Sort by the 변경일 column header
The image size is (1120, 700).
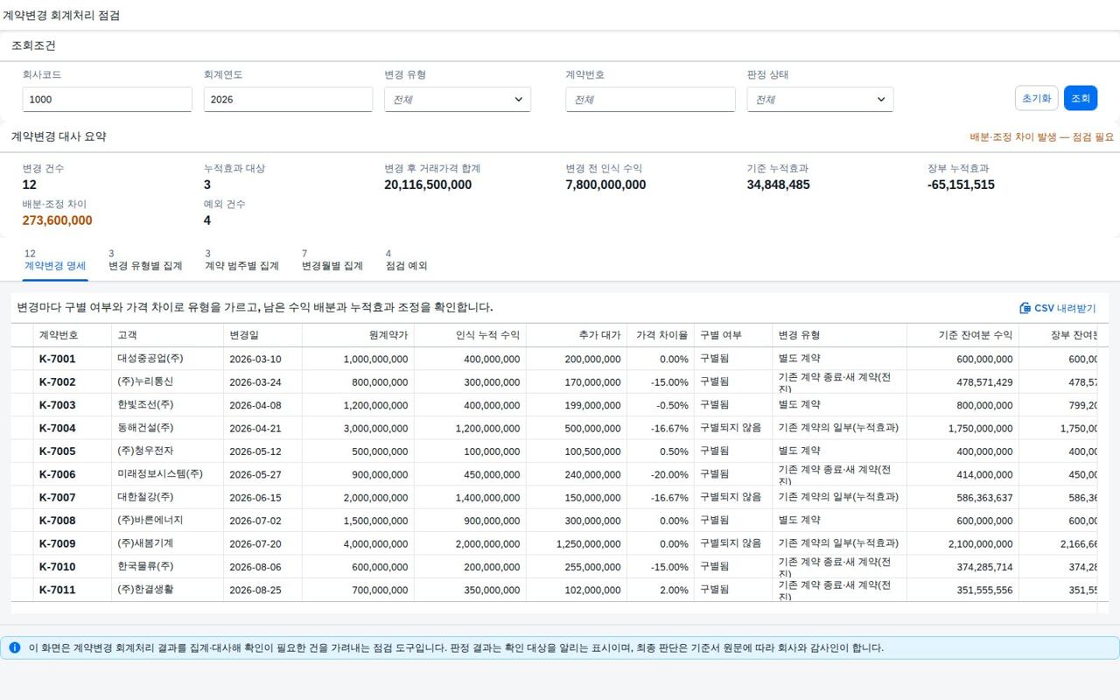point(262,335)
